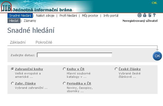Open Můj prostor section

[x=90, y=16]
